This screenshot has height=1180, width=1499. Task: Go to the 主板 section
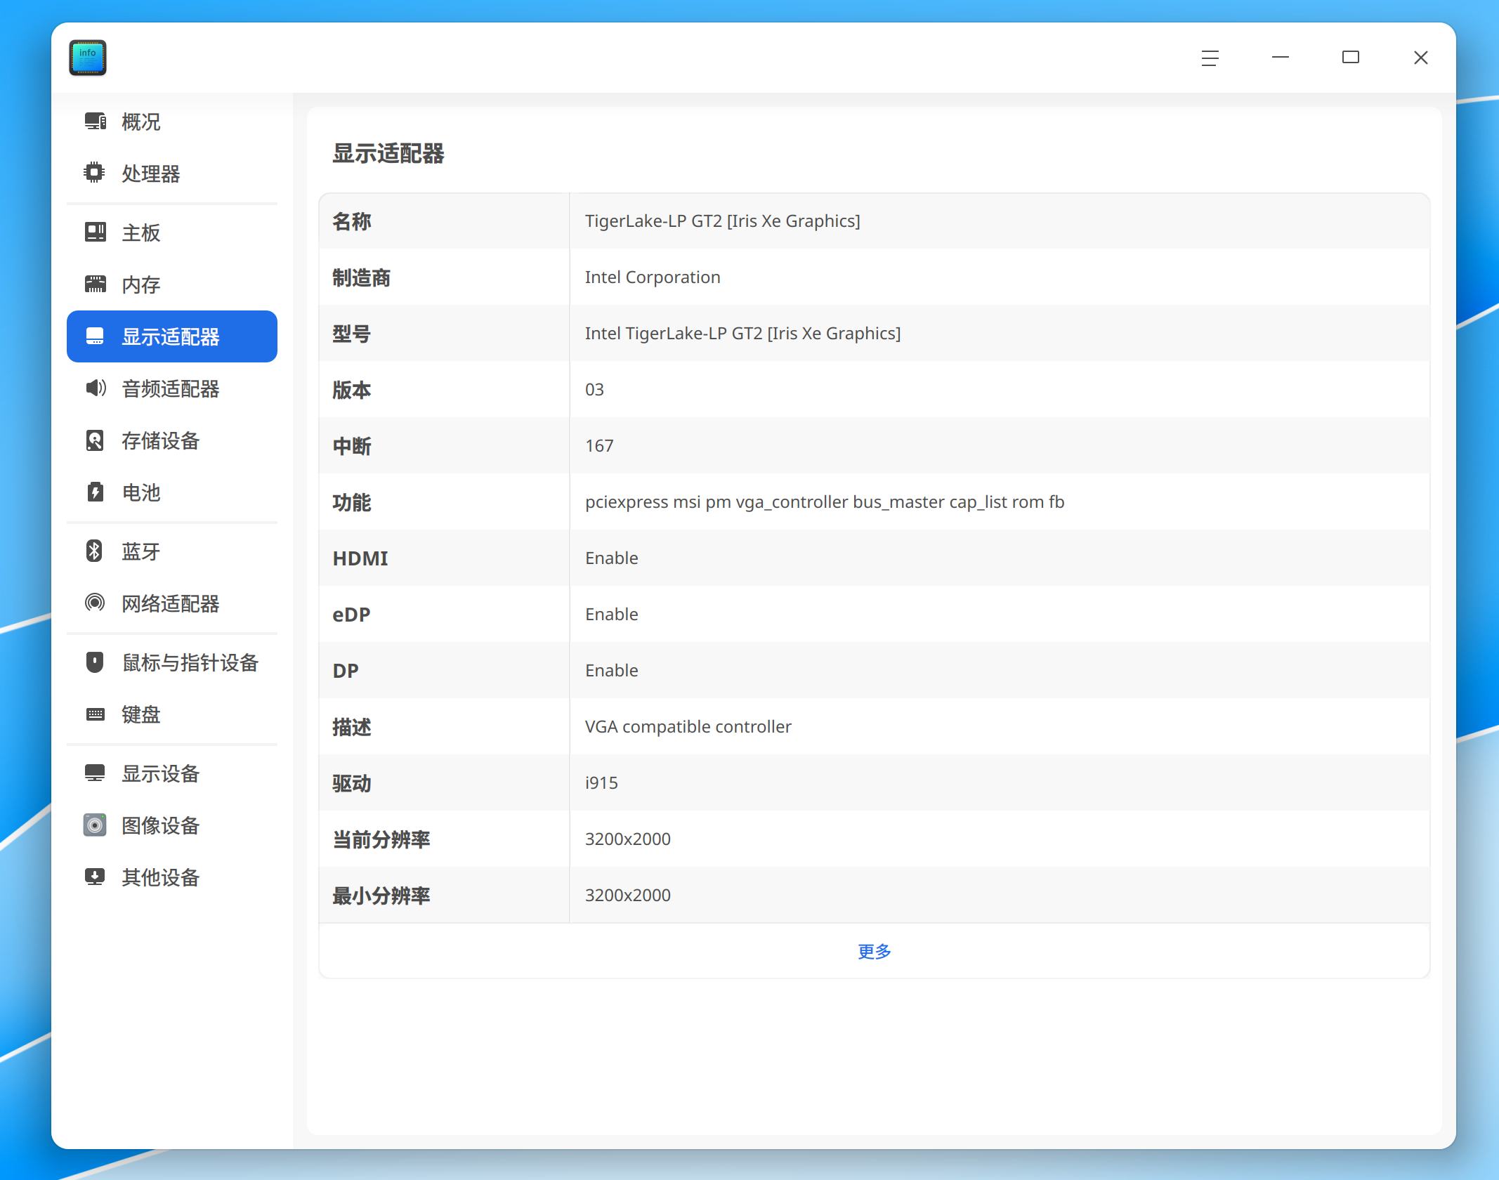coord(172,232)
